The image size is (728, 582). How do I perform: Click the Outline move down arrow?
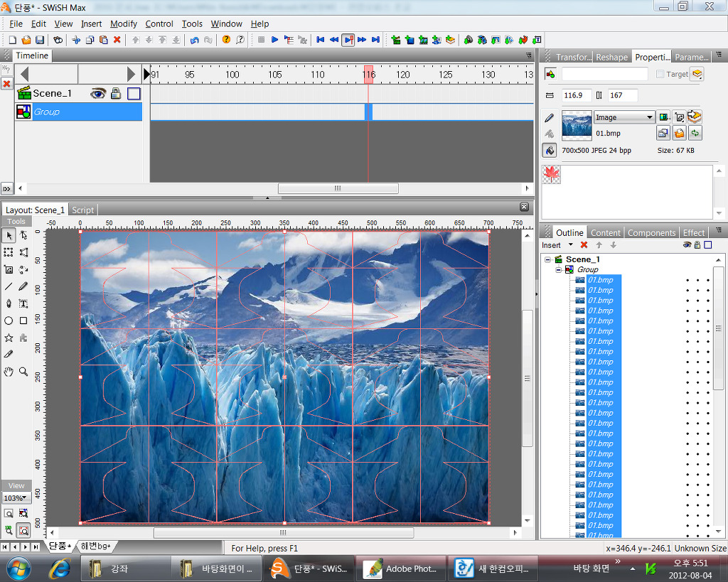(x=614, y=245)
